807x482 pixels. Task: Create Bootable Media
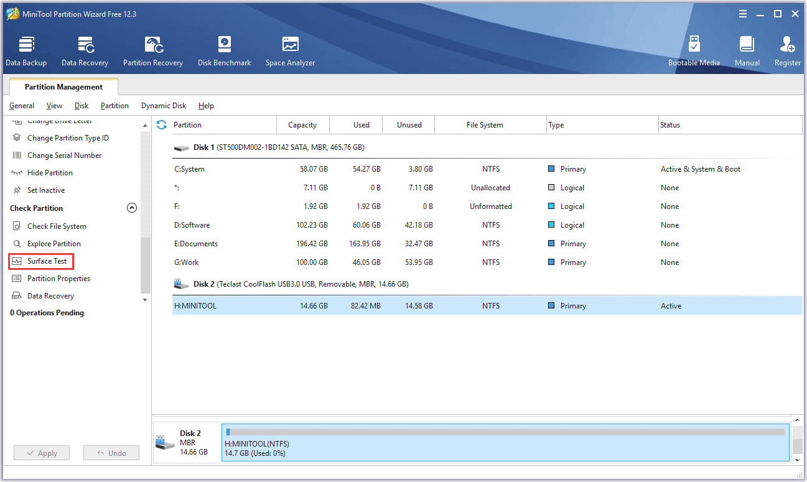tap(694, 52)
